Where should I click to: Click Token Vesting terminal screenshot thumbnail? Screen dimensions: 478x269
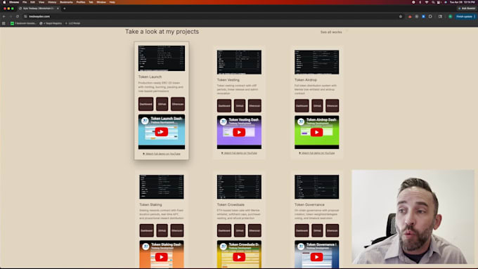239,62
